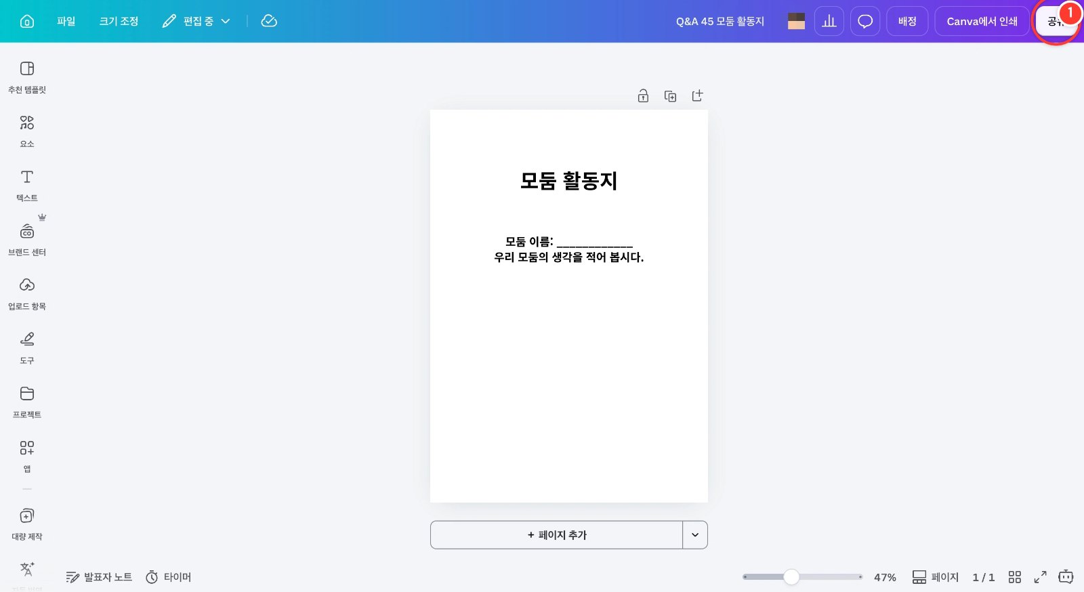This screenshot has height=592, width=1084.
Task: Open the 추천 템플릿 panel
Action: click(x=27, y=77)
